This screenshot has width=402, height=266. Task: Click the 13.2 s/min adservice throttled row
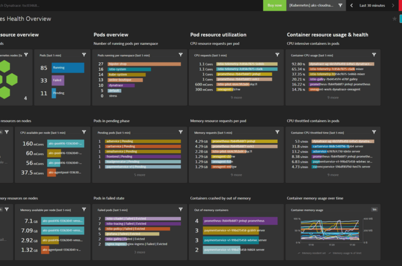coord(333,152)
